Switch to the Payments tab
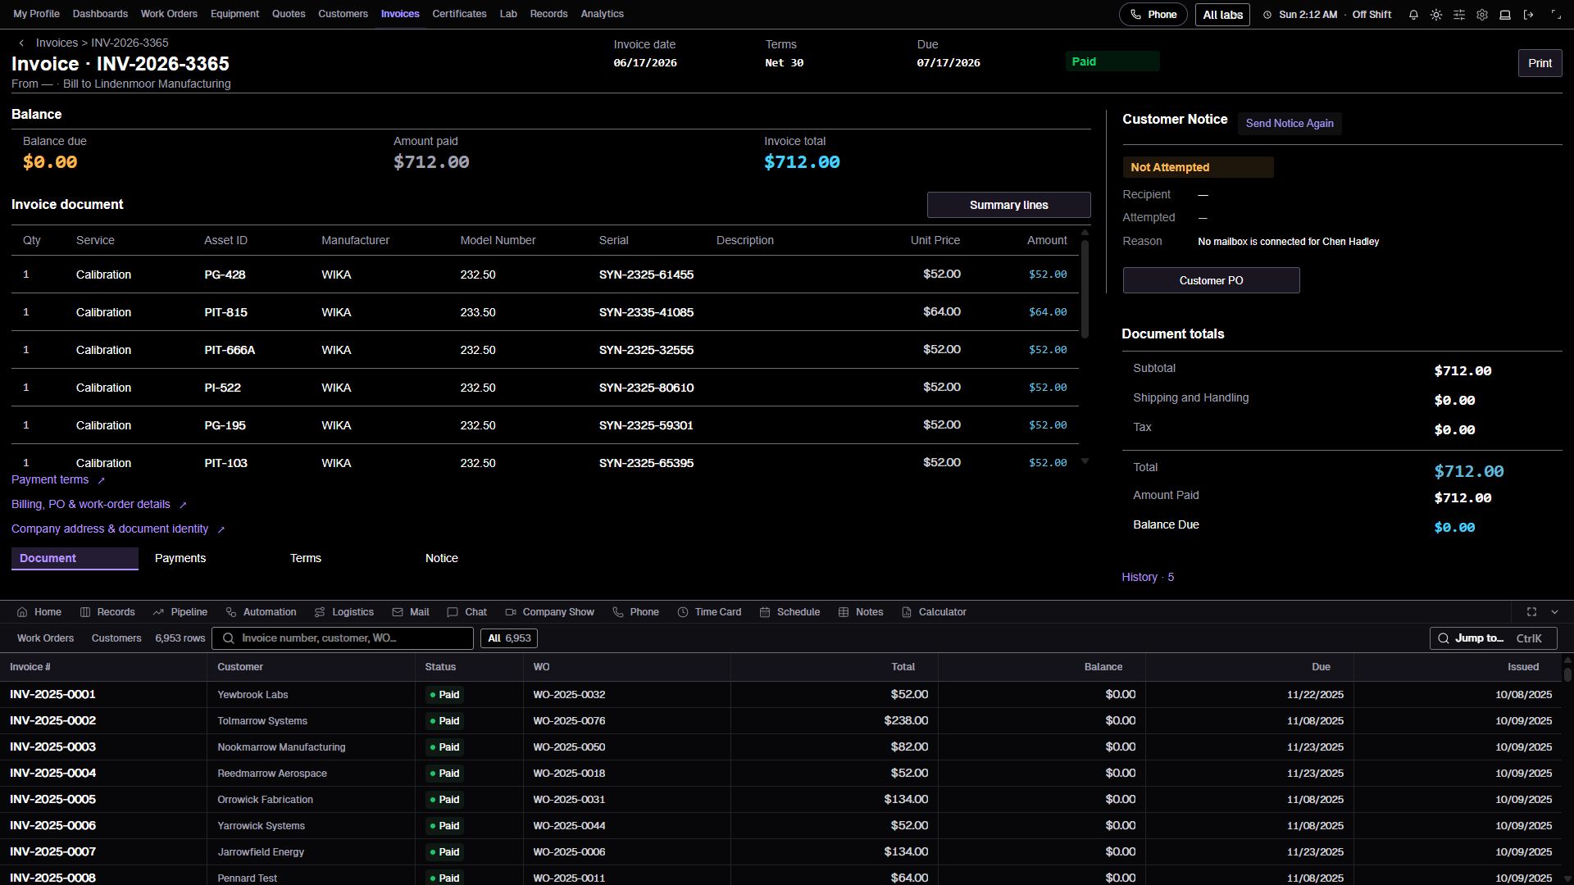 click(180, 559)
